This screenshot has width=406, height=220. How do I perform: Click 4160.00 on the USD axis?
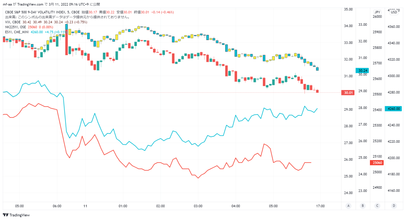pos(394,191)
